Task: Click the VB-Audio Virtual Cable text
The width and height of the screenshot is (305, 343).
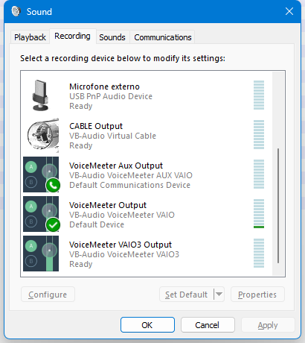Action: point(113,136)
